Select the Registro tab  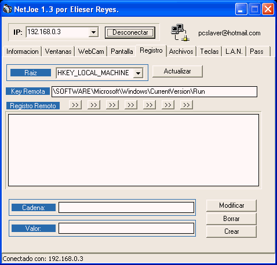(x=151, y=50)
